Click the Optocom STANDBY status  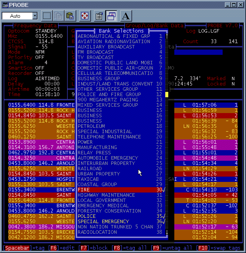[x=46, y=31]
